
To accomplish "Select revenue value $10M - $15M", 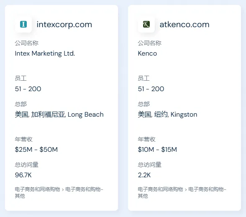I will point(157,149).
